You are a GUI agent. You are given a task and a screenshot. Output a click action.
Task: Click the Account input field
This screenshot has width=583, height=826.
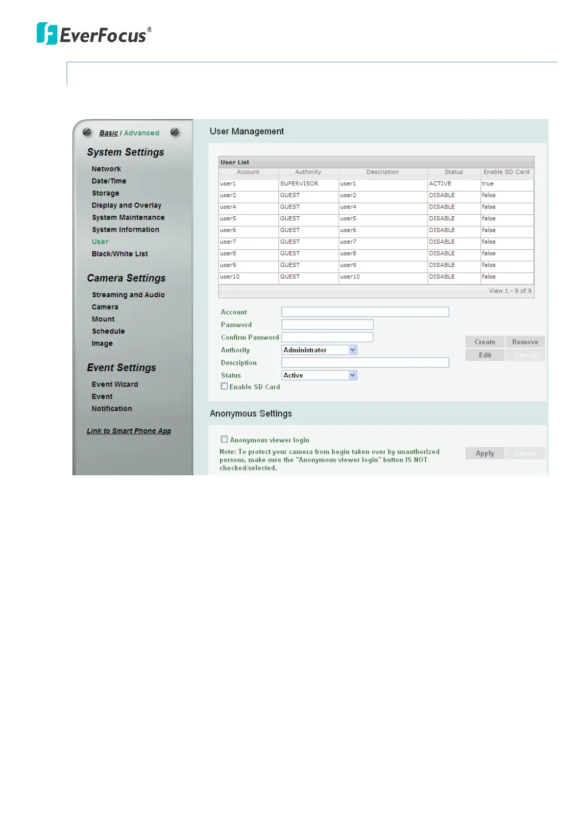point(365,312)
